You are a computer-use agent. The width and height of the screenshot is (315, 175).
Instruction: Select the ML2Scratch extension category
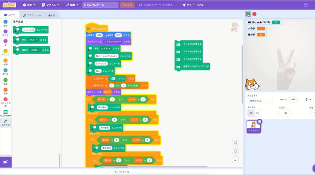point(5,113)
